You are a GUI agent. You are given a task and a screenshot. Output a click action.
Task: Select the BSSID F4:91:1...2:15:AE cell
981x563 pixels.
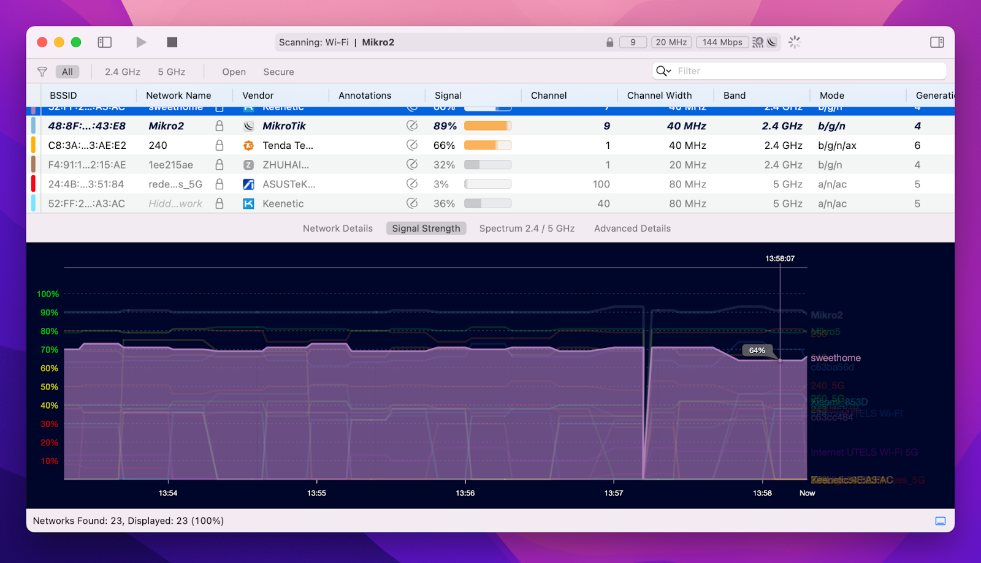(x=87, y=165)
